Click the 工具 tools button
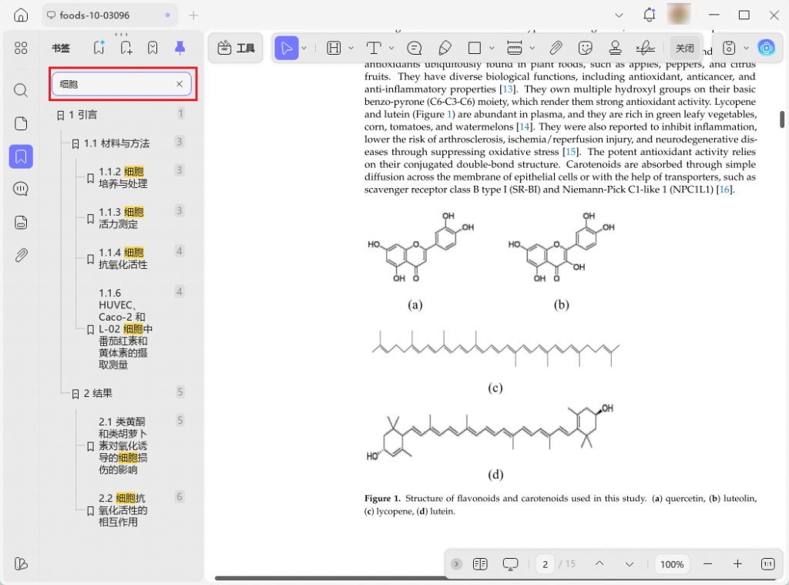This screenshot has width=789, height=585. click(x=236, y=48)
